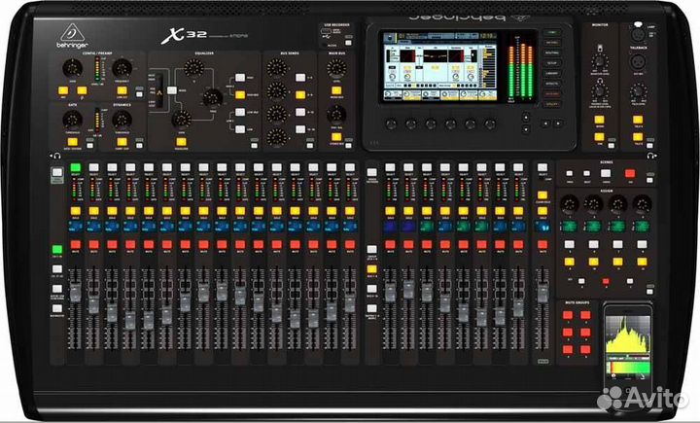
Task: Open the Library screen button
Action: (552, 74)
